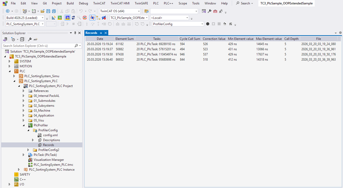Click the Navigate Backward arrow icon
The height and width of the screenshot is (188, 343).
point(8,11)
